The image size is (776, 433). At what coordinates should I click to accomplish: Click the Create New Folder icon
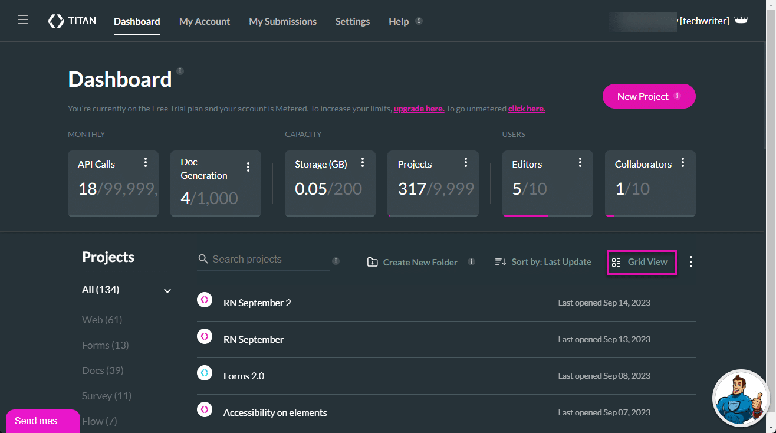[372, 263]
